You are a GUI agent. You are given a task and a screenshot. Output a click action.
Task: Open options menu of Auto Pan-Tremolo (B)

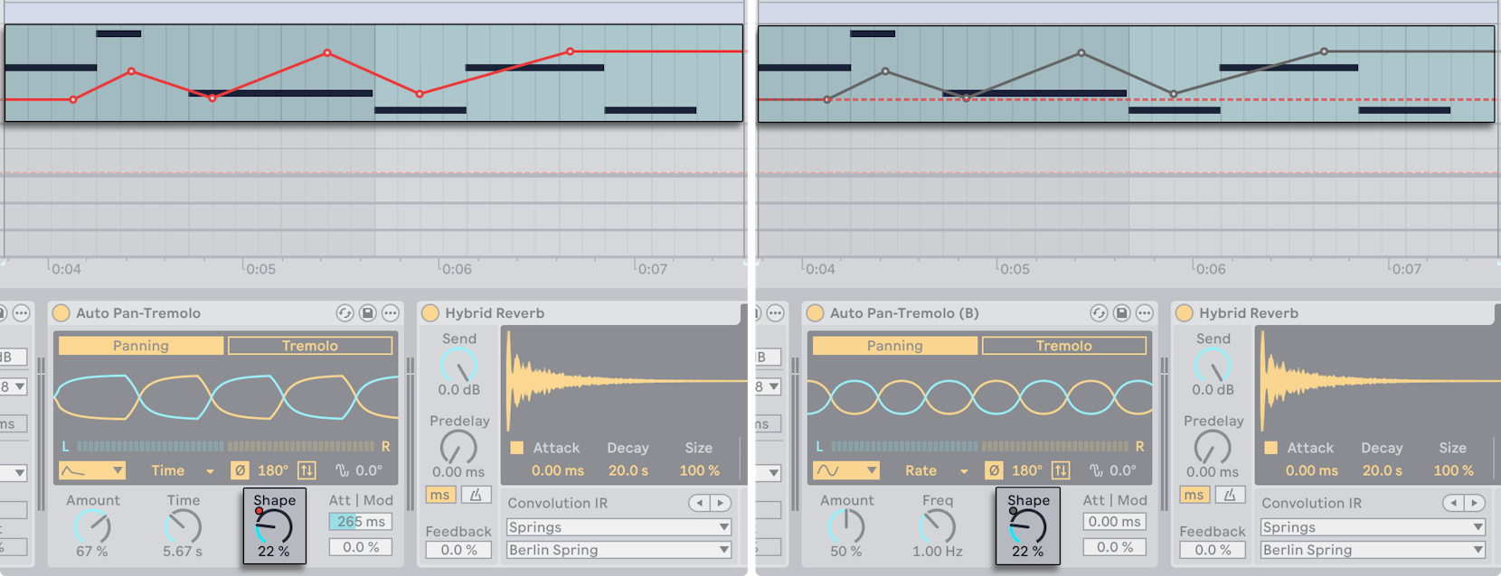pyautogui.click(x=1144, y=313)
